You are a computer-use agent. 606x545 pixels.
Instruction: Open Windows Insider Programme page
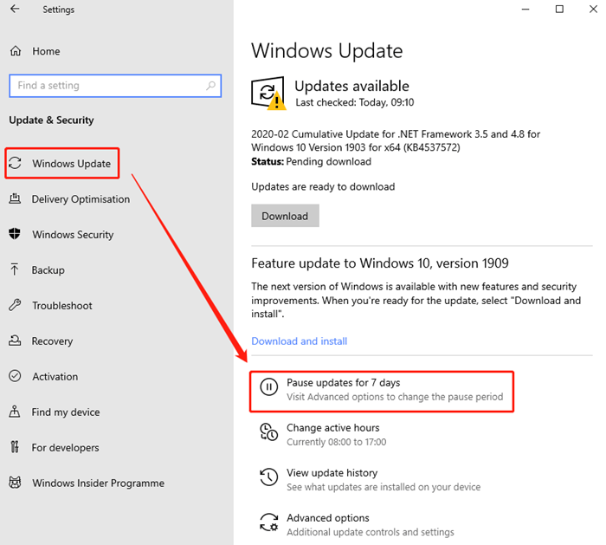pyautogui.click(x=98, y=483)
